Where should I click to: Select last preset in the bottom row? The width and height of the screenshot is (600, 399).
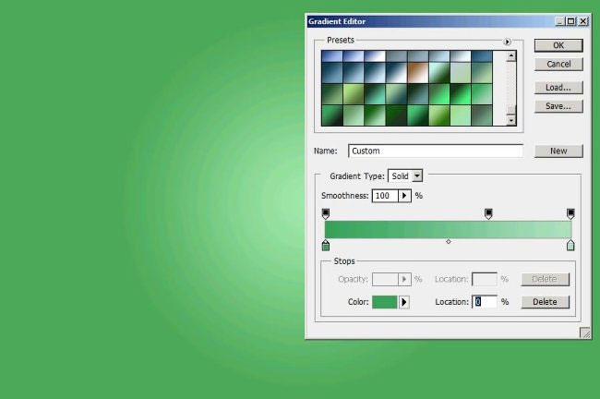tap(482, 115)
